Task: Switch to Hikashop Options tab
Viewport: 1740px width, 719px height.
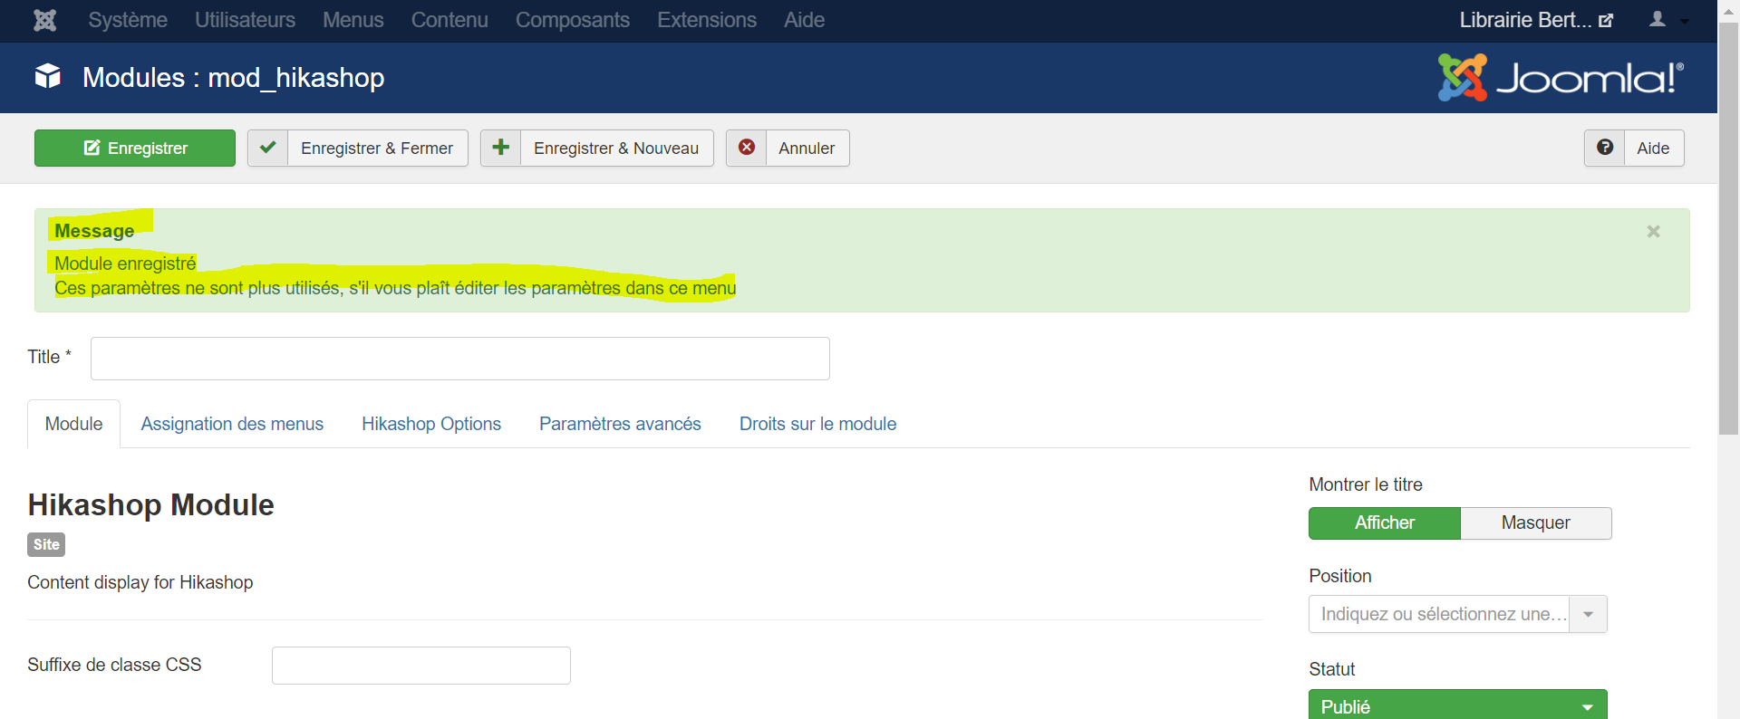Action: pyautogui.click(x=431, y=424)
